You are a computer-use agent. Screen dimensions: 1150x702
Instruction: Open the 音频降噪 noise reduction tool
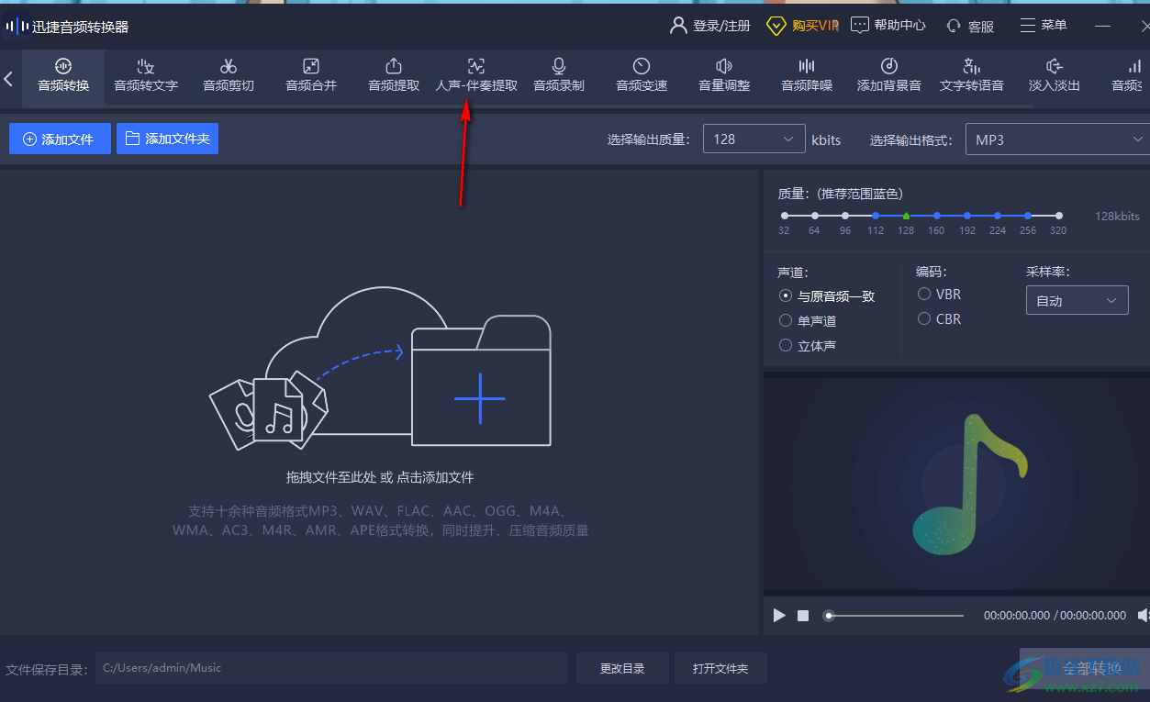click(x=807, y=75)
